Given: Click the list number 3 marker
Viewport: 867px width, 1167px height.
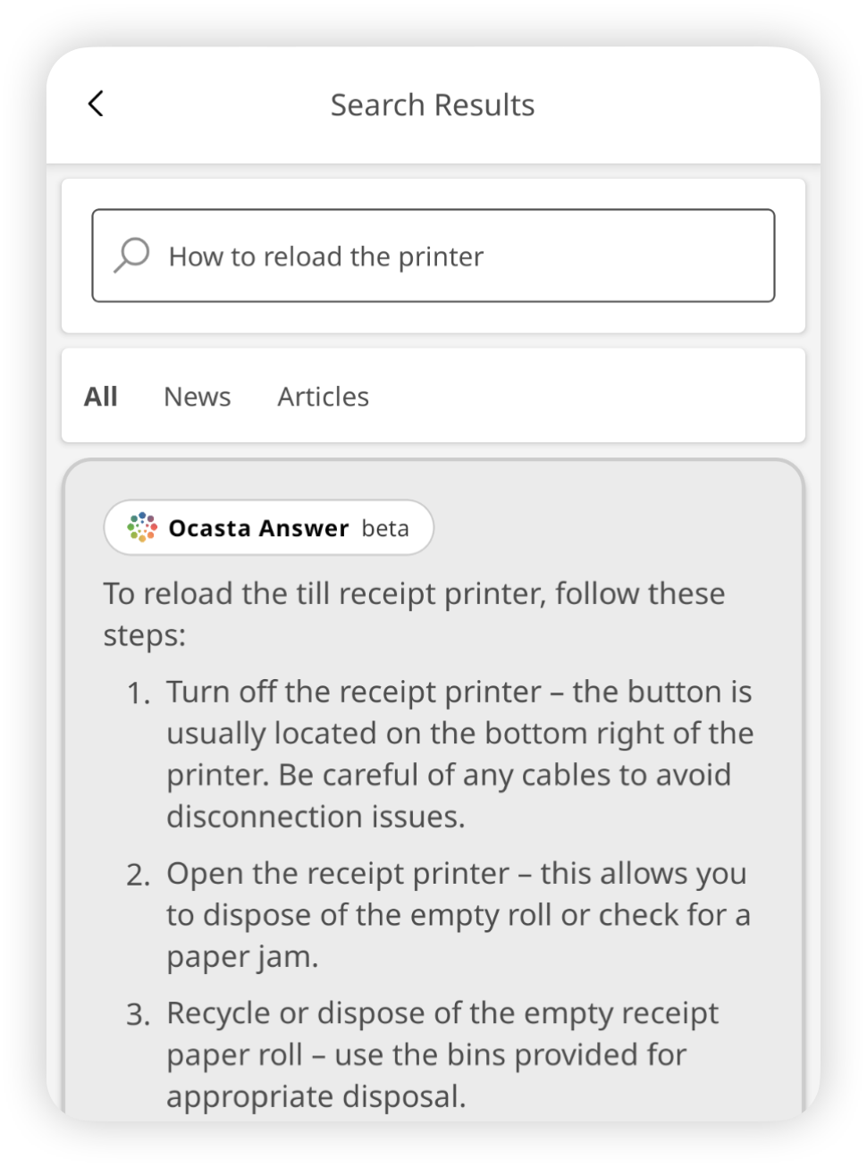Looking at the screenshot, I should (x=138, y=1015).
